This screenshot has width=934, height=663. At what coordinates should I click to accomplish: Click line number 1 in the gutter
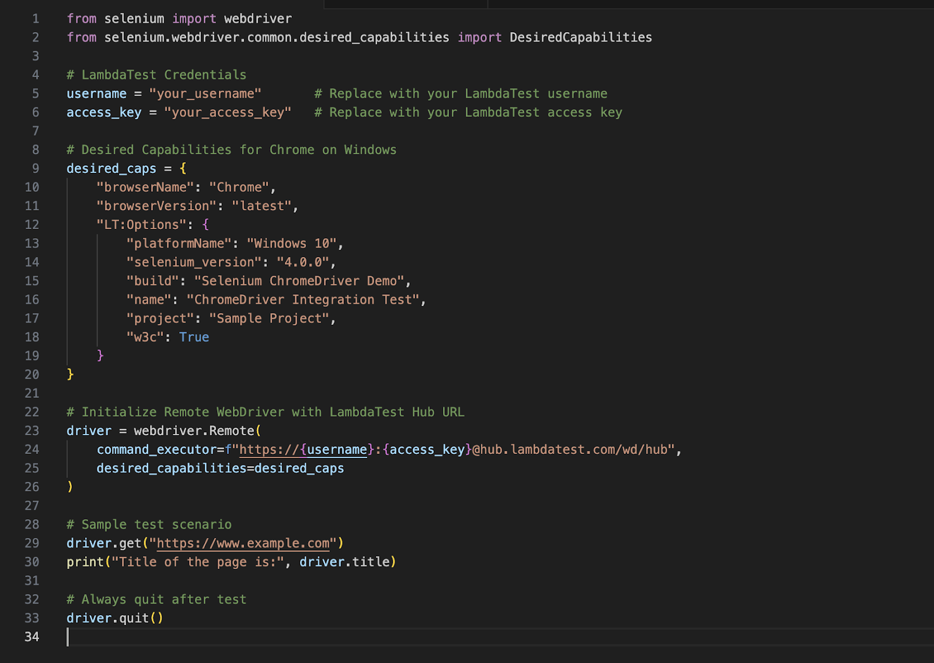point(36,19)
